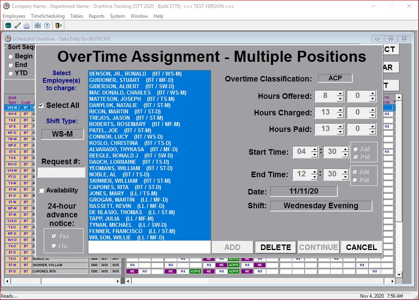Viewport: 419px width, 300px height.
Task: Increase Hours Charged hours with up arrow
Action: (x=340, y=110)
